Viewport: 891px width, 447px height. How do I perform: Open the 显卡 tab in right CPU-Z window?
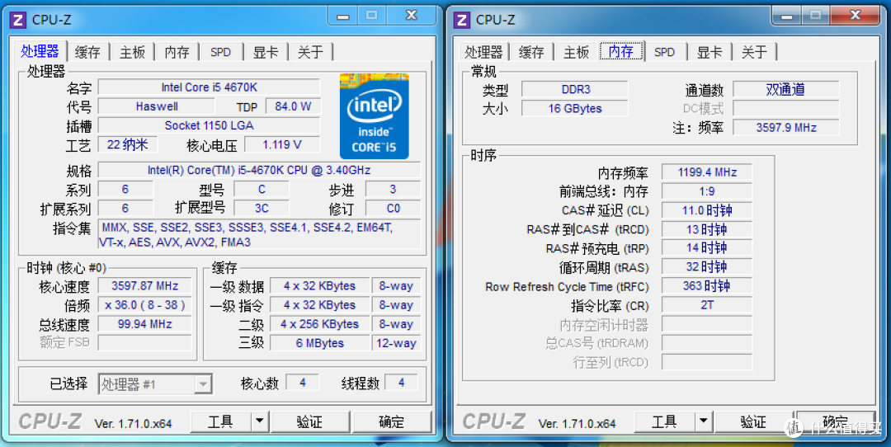(709, 52)
